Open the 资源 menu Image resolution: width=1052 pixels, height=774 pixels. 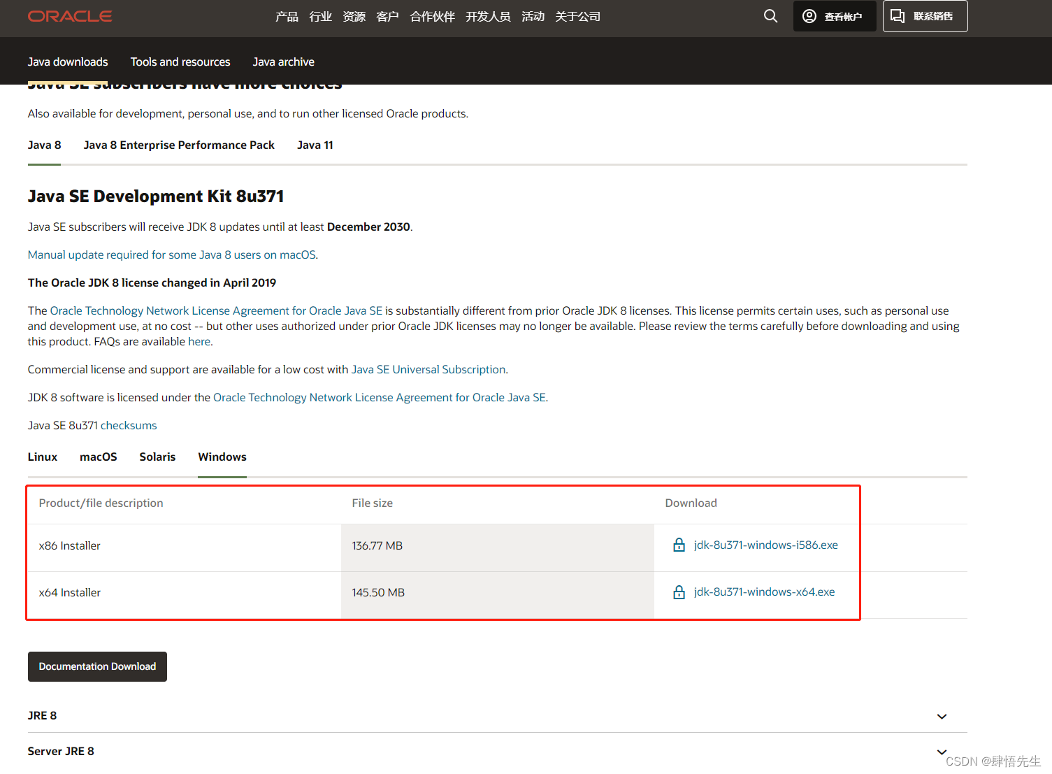click(x=354, y=16)
